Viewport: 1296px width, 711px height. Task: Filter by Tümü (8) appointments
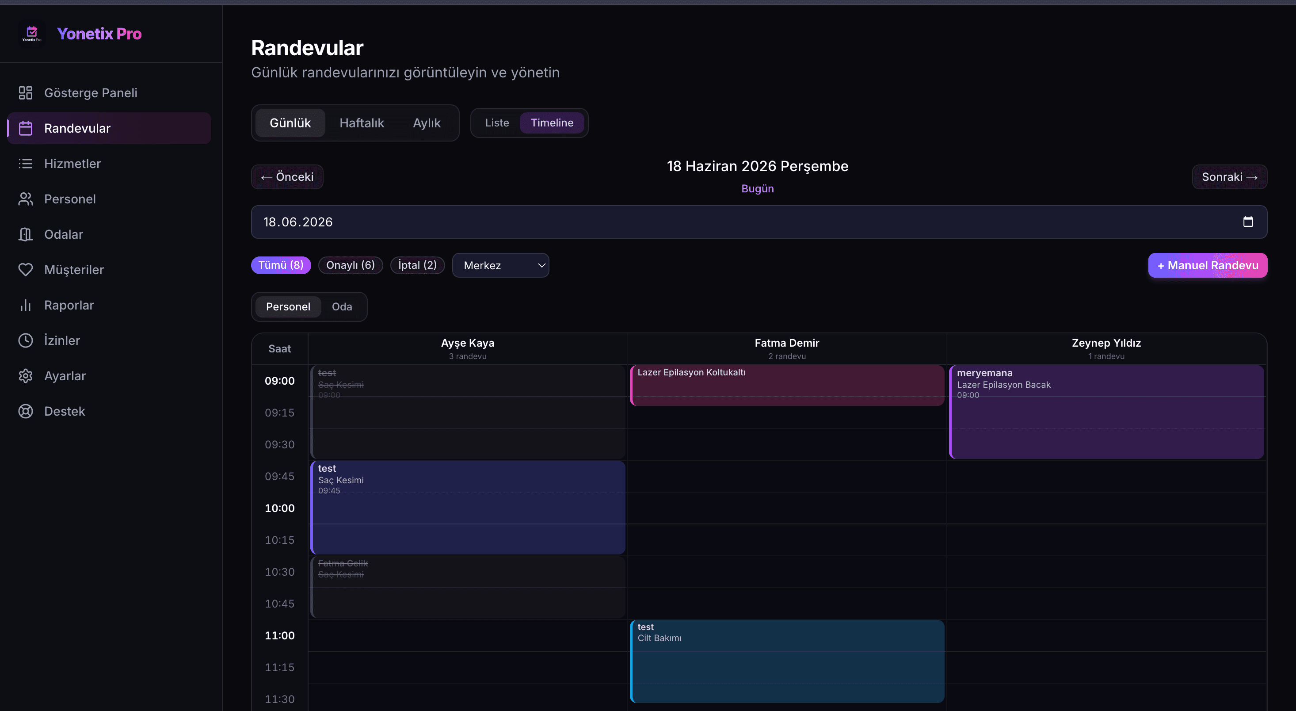pyautogui.click(x=281, y=265)
